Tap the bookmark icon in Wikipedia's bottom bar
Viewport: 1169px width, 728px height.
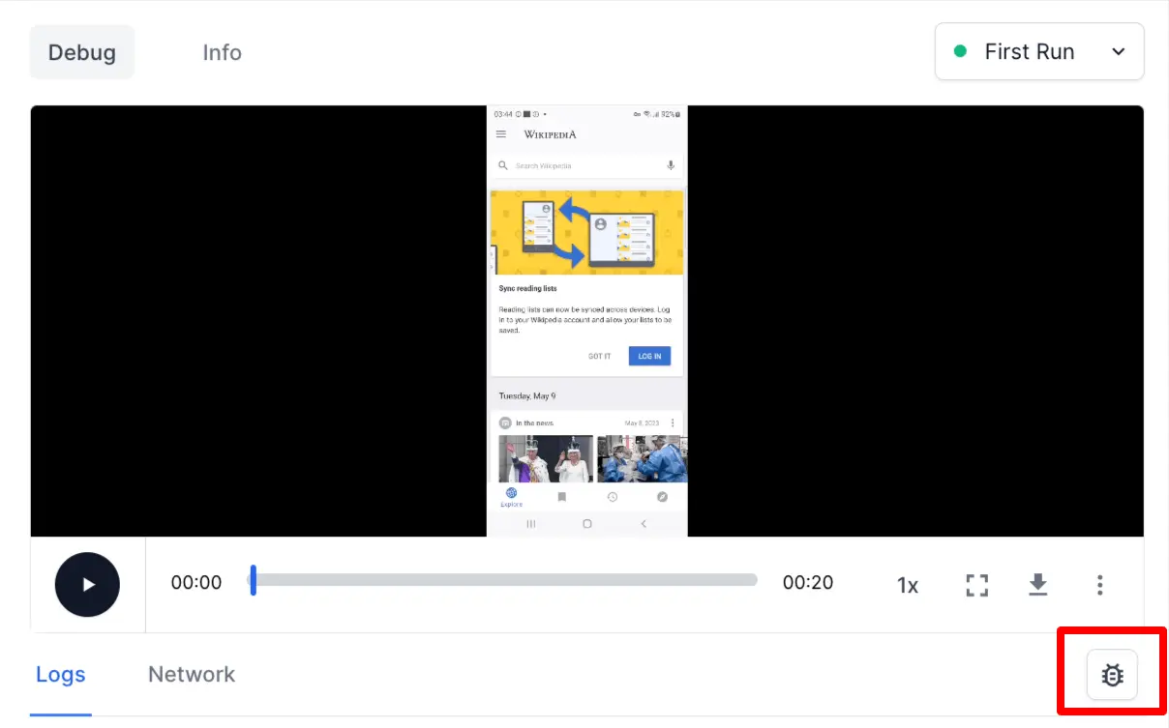point(561,497)
